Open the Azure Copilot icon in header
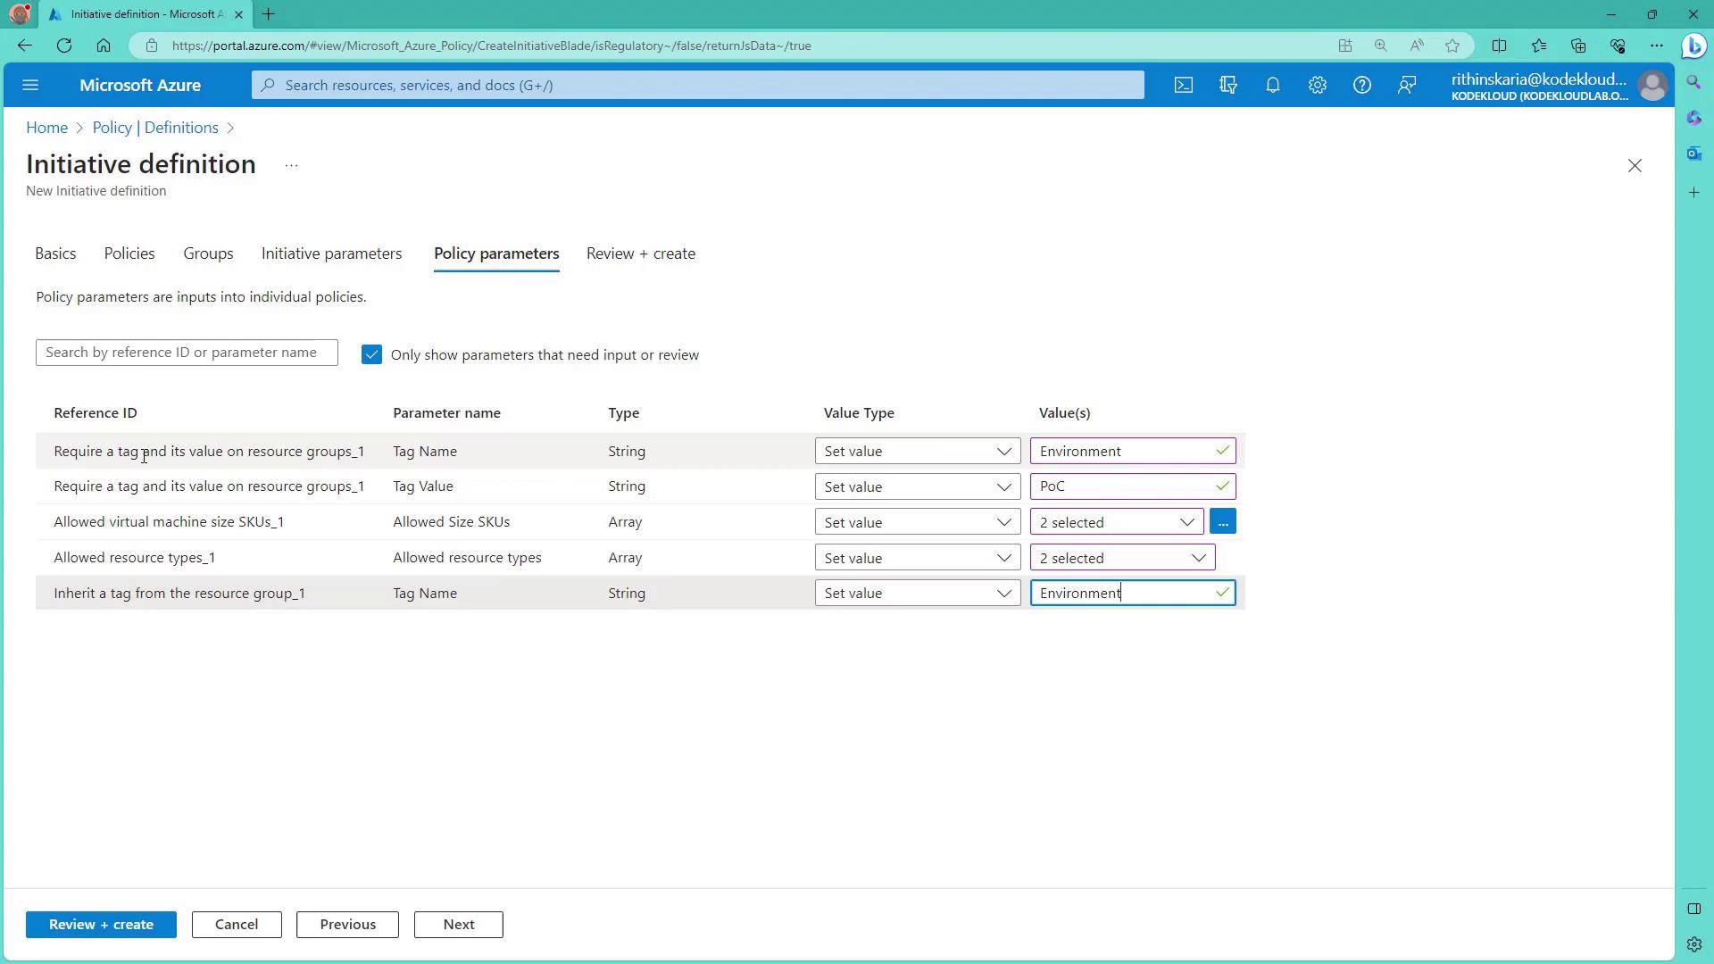Screen dimensions: 1714x964 1227,85
